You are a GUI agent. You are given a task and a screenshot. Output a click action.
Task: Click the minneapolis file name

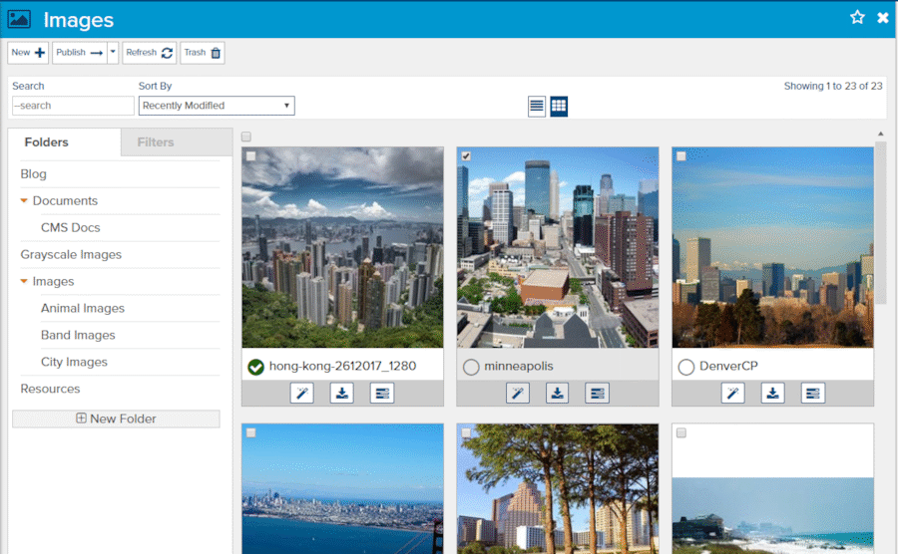(x=519, y=366)
